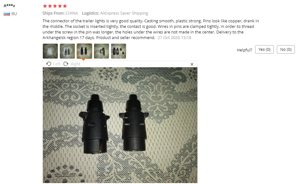Click the 'Left' rotate label
This screenshot has height=184, width=302.
[x=56, y=64]
